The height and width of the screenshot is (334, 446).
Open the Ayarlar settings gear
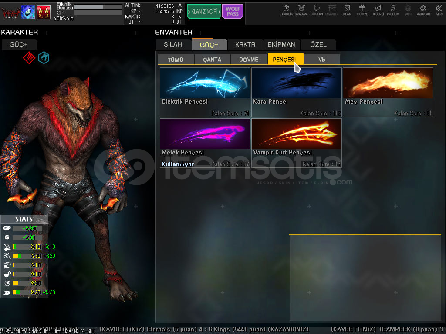(x=423, y=10)
